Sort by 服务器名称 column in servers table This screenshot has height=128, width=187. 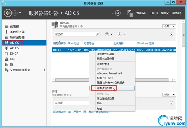click(60, 43)
